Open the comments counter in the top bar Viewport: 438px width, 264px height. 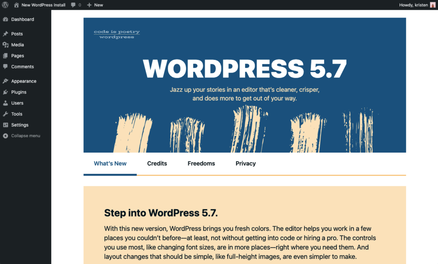click(x=76, y=5)
